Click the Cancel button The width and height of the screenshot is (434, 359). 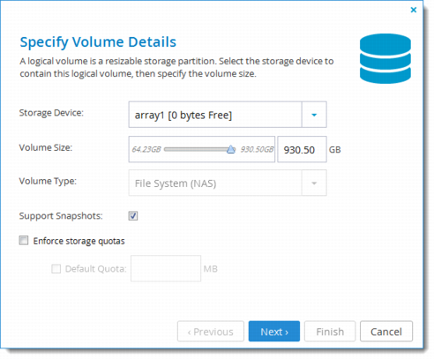coord(386,332)
